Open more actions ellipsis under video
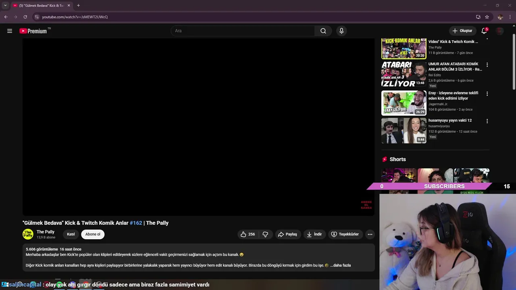The width and height of the screenshot is (516, 290). [x=370, y=234]
